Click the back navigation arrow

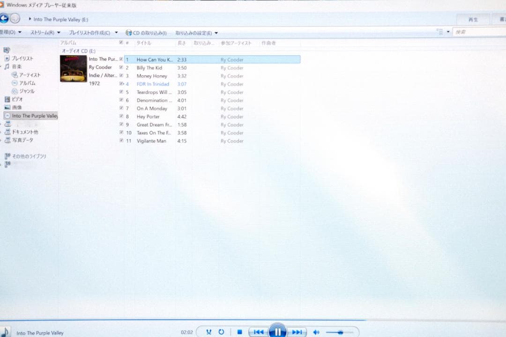4,19
